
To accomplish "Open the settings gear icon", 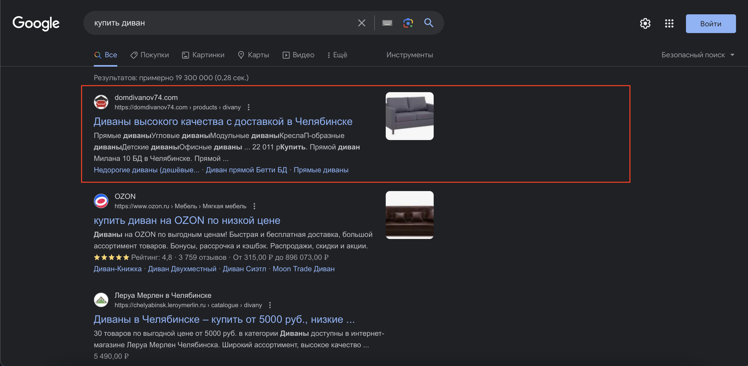I will (645, 23).
